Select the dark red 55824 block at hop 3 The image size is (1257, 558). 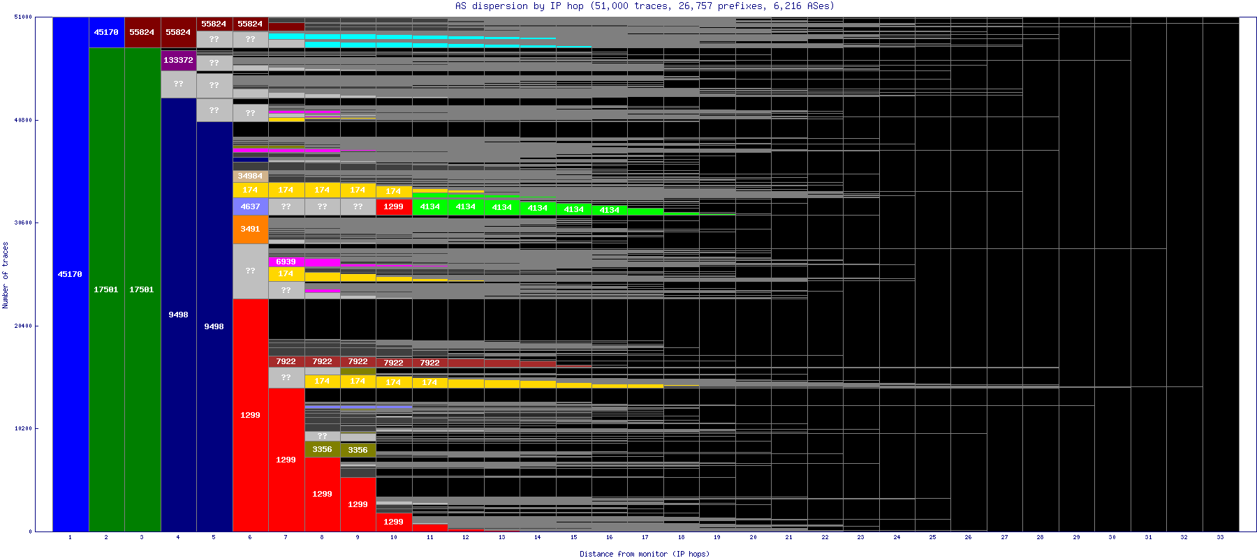[x=142, y=32]
